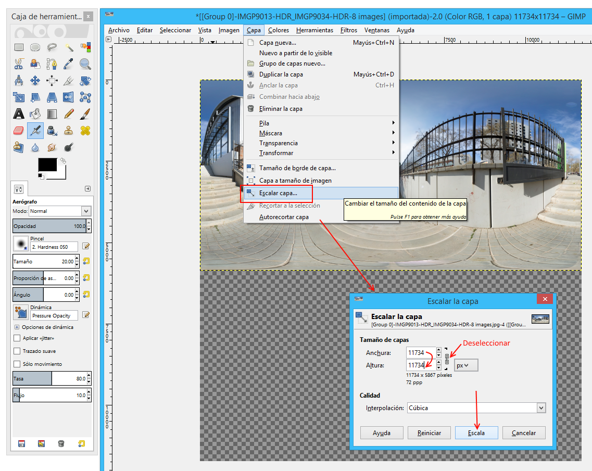Select the Fuzzy Select magic wand tool

click(69, 47)
